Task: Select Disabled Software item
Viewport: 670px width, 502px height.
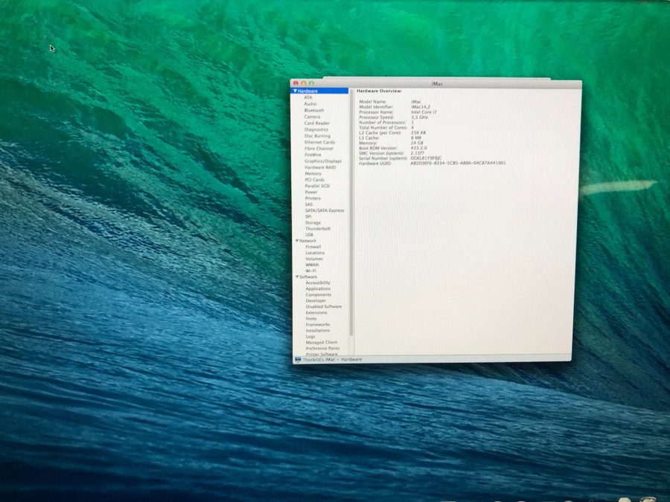Action: (x=324, y=306)
